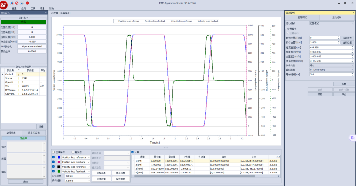Click the floating purple assistant icon at right edge
The height and width of the screenshot is (186, 356).
tap(353, 138)
